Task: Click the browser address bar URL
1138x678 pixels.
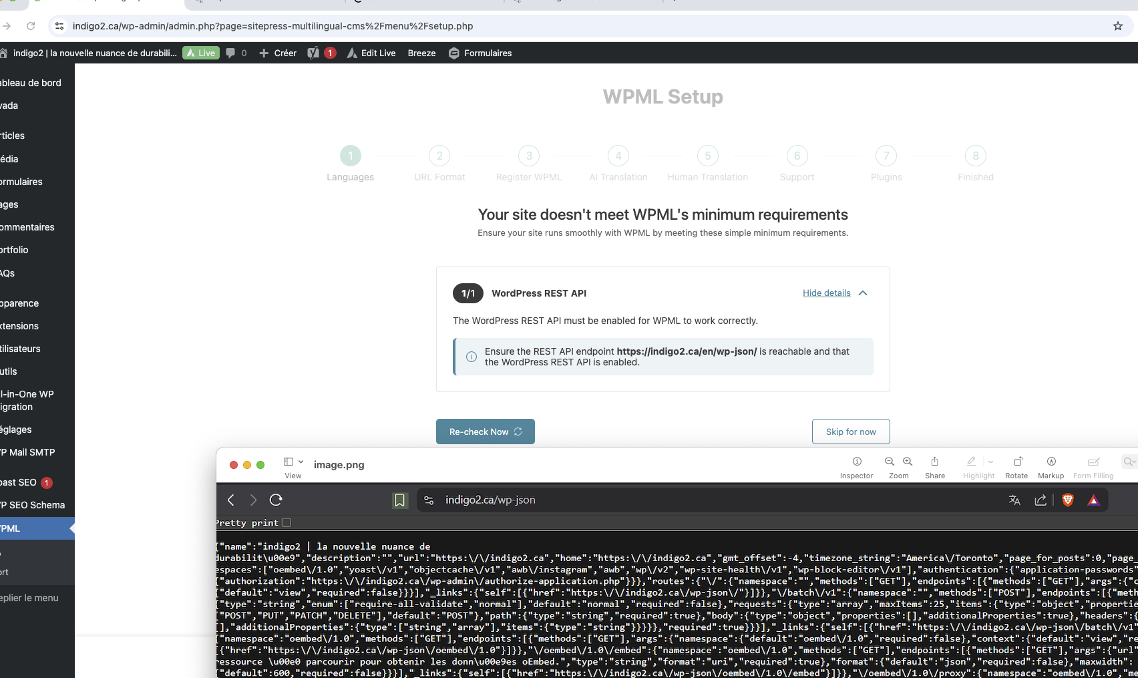Action: (x=272, y=26)
